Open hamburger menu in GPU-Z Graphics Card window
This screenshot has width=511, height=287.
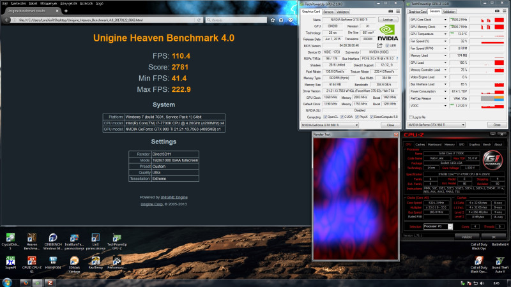pyautogui.click(x=398, y=11)
